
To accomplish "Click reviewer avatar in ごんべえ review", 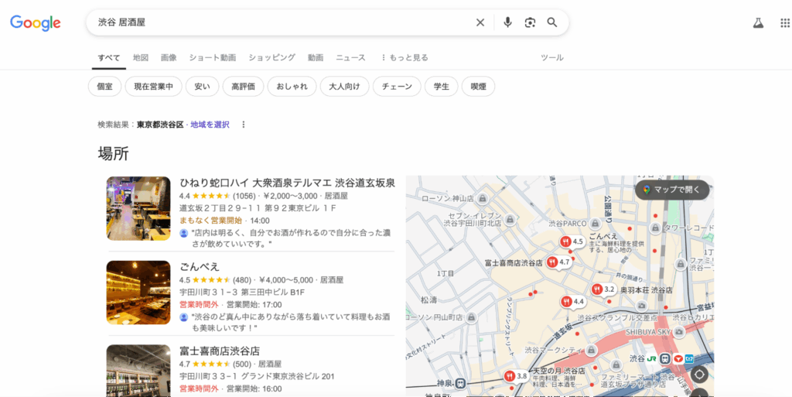I will (x=184, y=317).
